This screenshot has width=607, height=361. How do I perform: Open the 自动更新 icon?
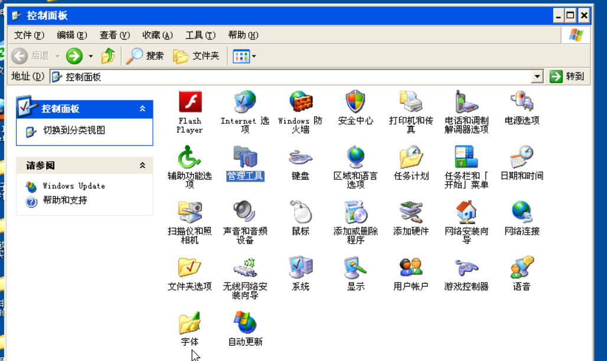(244, 323)
